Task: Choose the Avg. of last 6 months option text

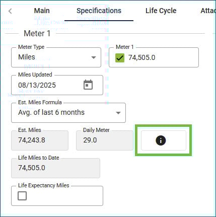Action: (x=51, y=112)
